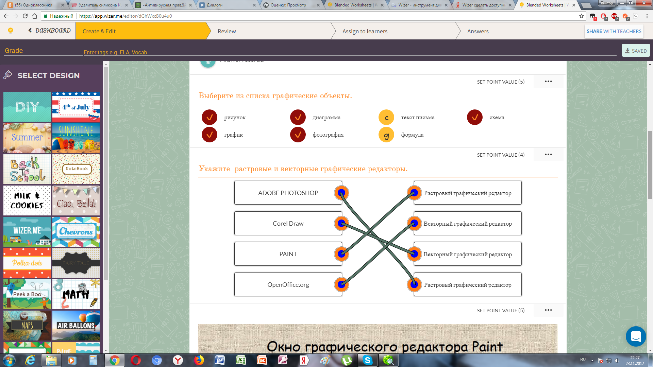This screenshot has width=653, height=367.
Task: Toggle the 'текст письма' option circle
Action: pos(386,118)
